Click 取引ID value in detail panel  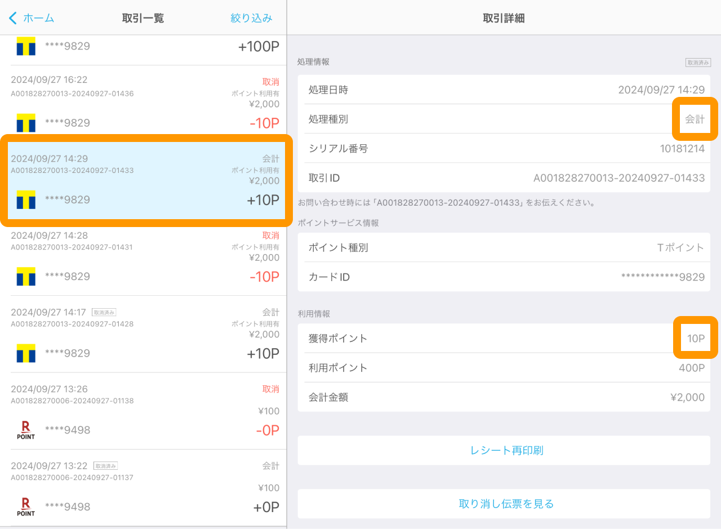click(x=619, y=178)
